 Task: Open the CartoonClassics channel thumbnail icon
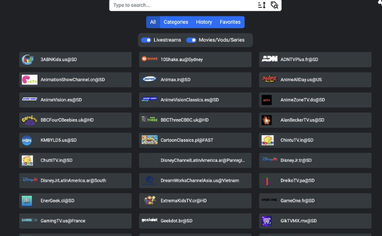[149, 140]
